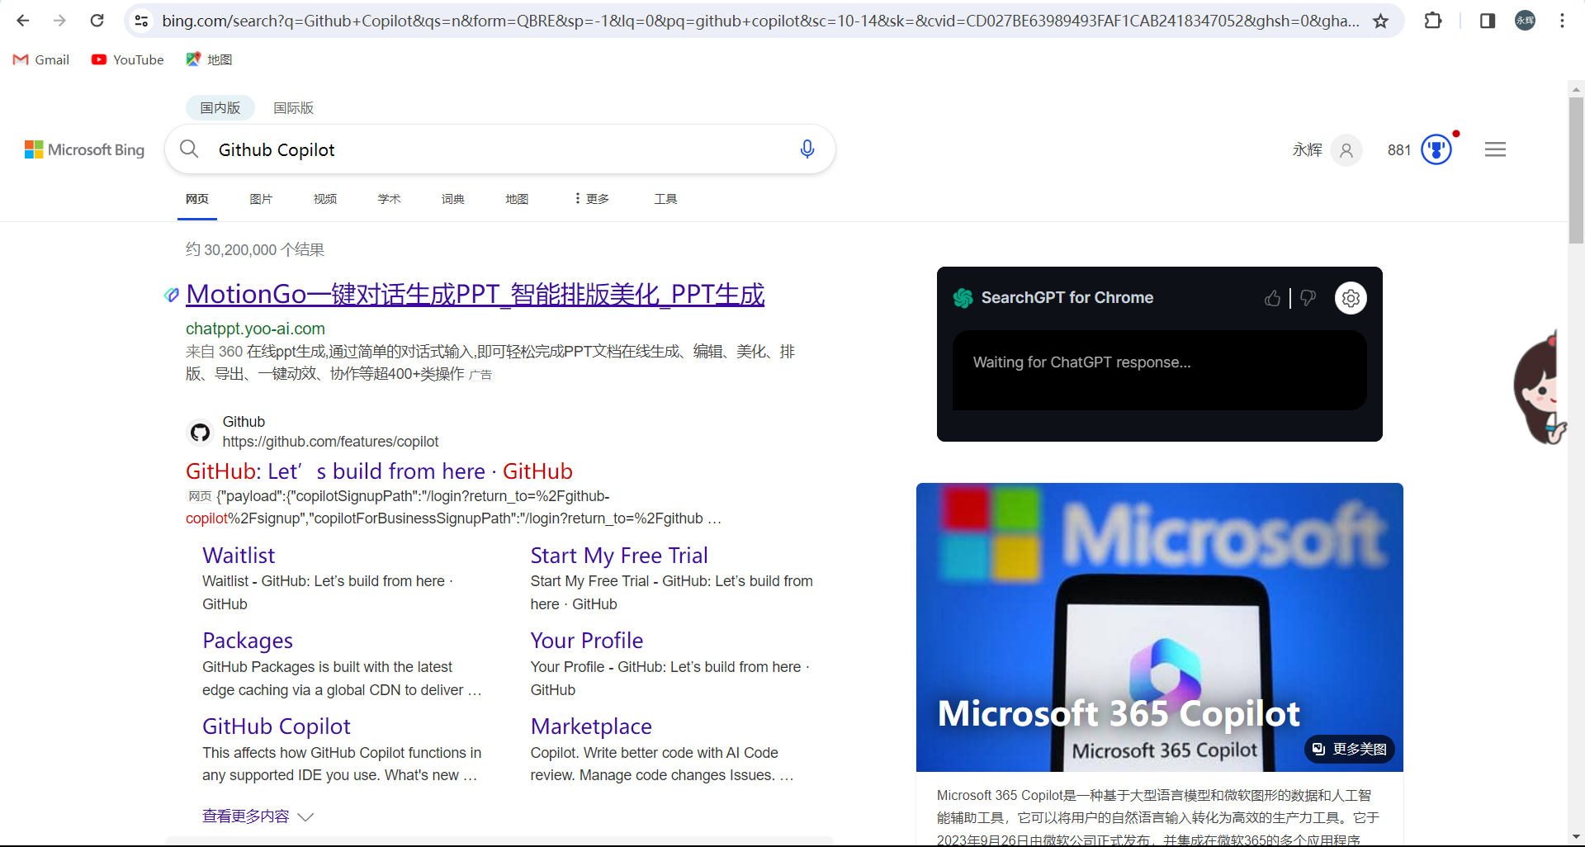
Task: Open the 永辉 account avatar
Action: (x=1346, y=150)
